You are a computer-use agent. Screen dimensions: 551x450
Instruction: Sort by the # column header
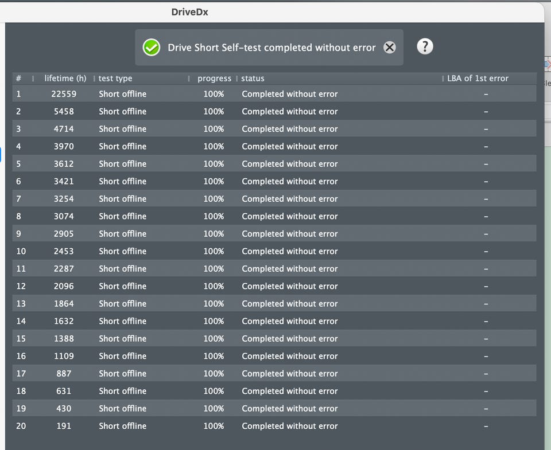(18, 79)
